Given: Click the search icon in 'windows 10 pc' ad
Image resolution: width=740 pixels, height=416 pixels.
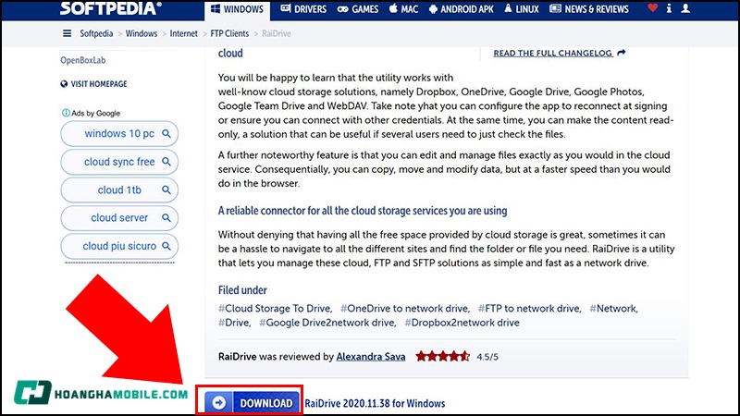Looking at the screenshot, I should (x=166, y=134).
